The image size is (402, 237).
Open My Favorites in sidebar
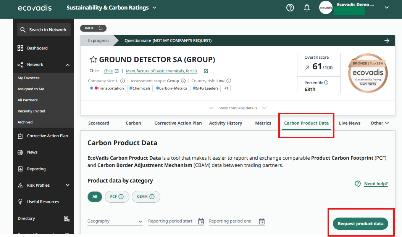[x=29, y=78]
